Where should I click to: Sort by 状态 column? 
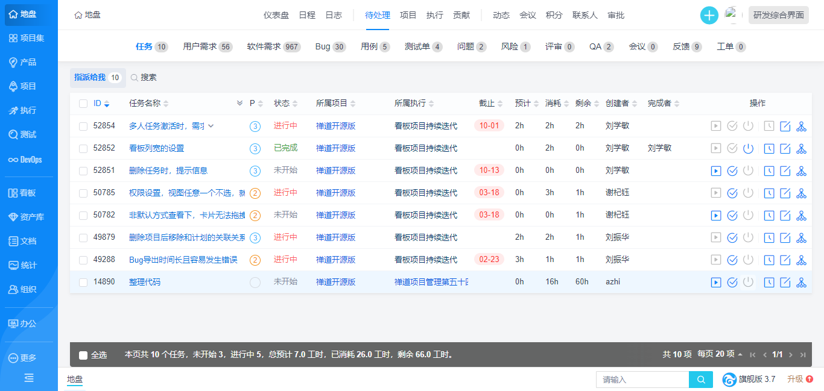pyautogui.click(x=285, y=104)
